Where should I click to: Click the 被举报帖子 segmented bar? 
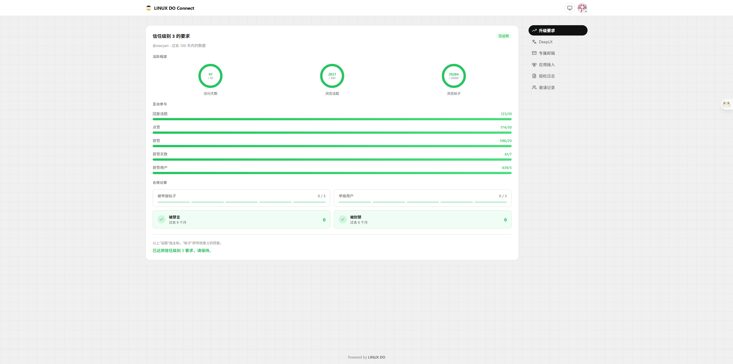tap(241, 202)
